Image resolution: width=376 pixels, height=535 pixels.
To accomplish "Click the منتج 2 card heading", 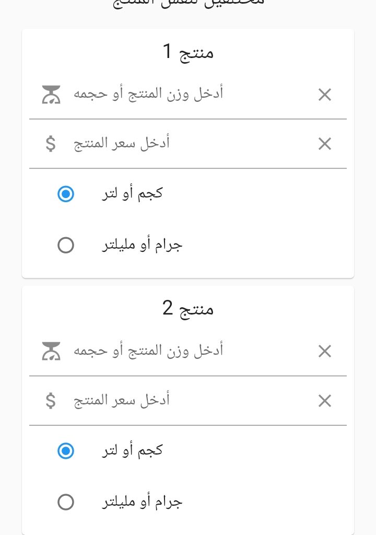I will [x=188, y=309].
